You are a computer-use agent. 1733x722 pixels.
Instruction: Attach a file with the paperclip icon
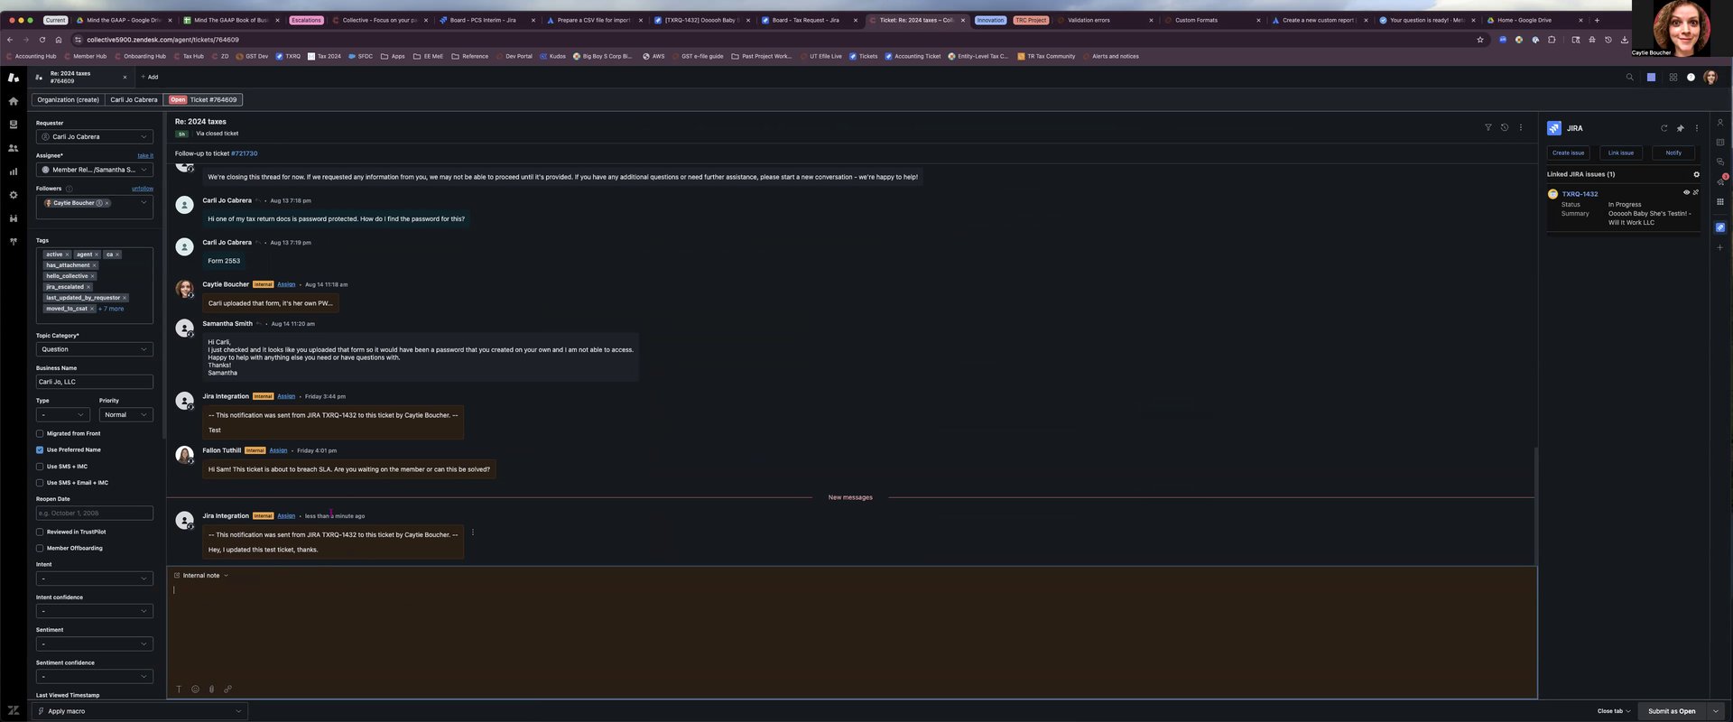click(211, 690)
